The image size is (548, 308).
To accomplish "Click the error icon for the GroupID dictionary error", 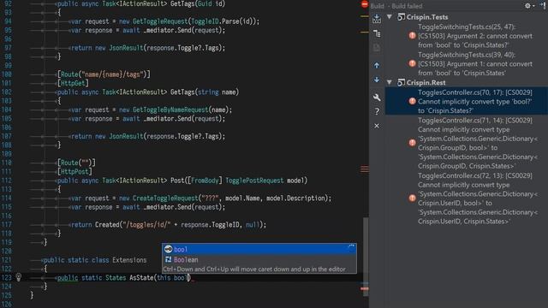I will pyautogui.click(x=413, y=143).
